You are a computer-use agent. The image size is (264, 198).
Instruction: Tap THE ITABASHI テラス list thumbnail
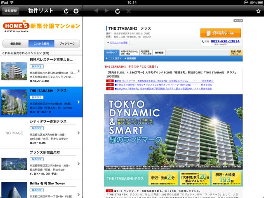(14, 102)
